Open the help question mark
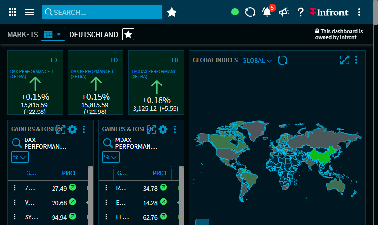378x225 pixels. click(301, 12)
